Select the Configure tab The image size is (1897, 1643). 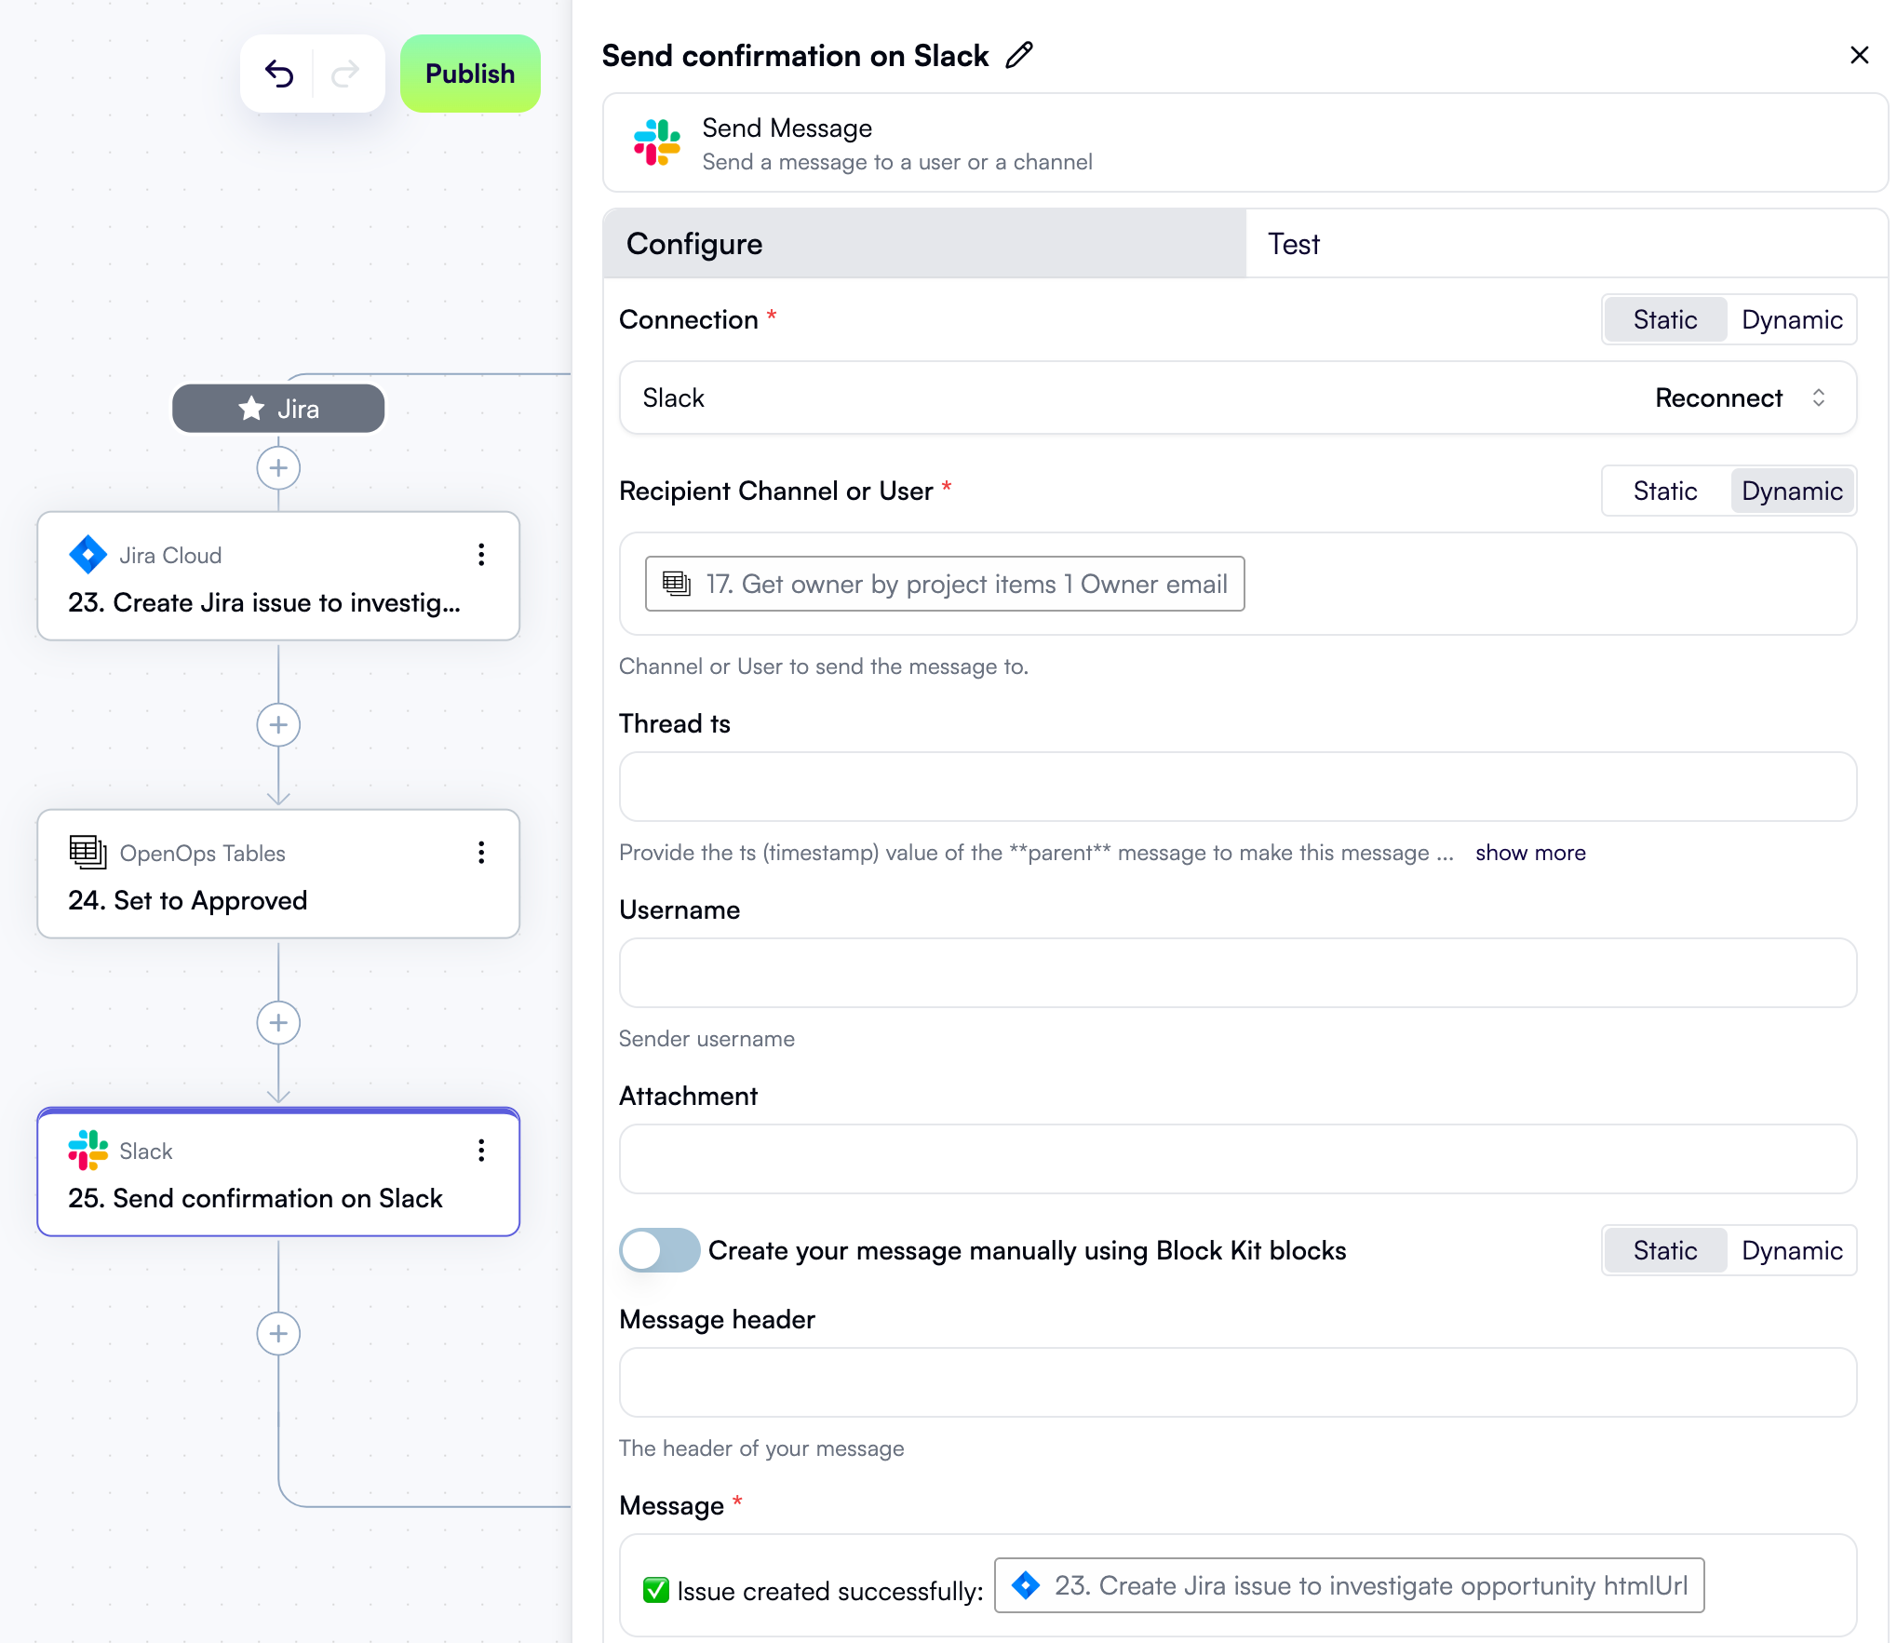(693, 244)
